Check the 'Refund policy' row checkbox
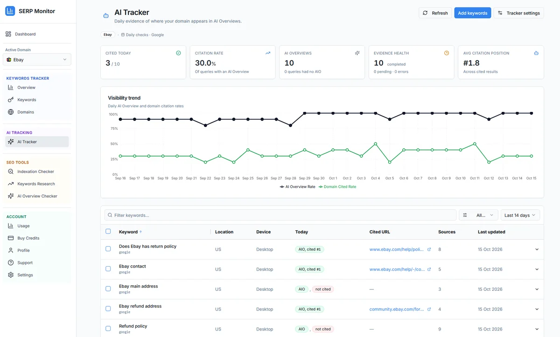560x337 pixels. pyautogui.click(x=108, y=329)
